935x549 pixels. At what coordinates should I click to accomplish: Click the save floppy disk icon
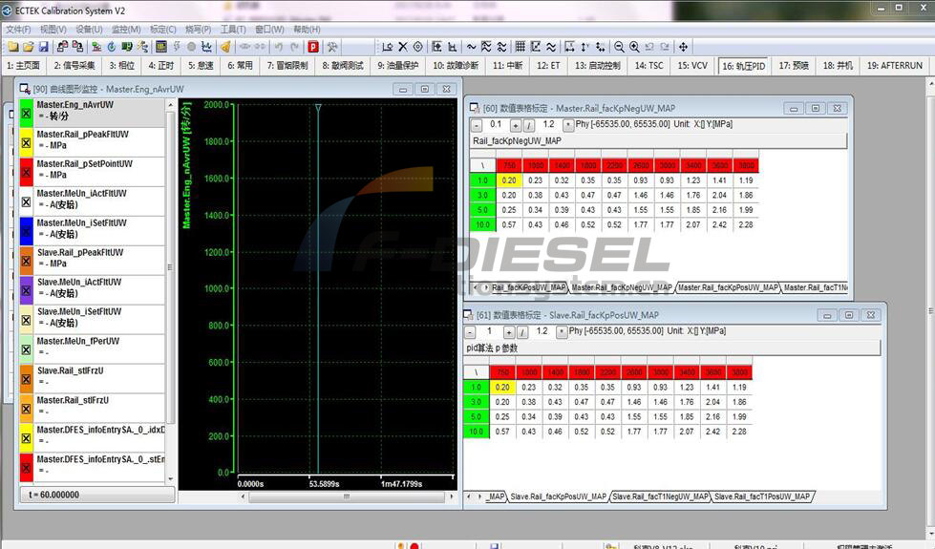(44, 47)
